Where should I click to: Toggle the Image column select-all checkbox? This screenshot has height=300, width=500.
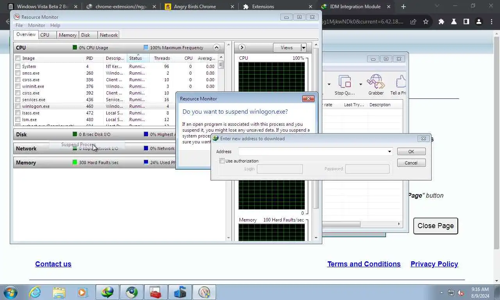[x=18, y=58]
